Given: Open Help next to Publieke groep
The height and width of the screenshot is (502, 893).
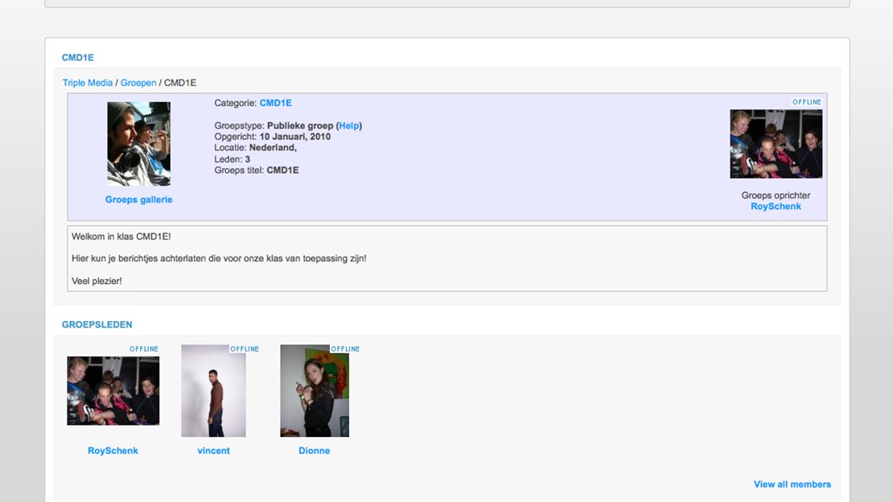Looking at the screenshot, I should [349, 125].
